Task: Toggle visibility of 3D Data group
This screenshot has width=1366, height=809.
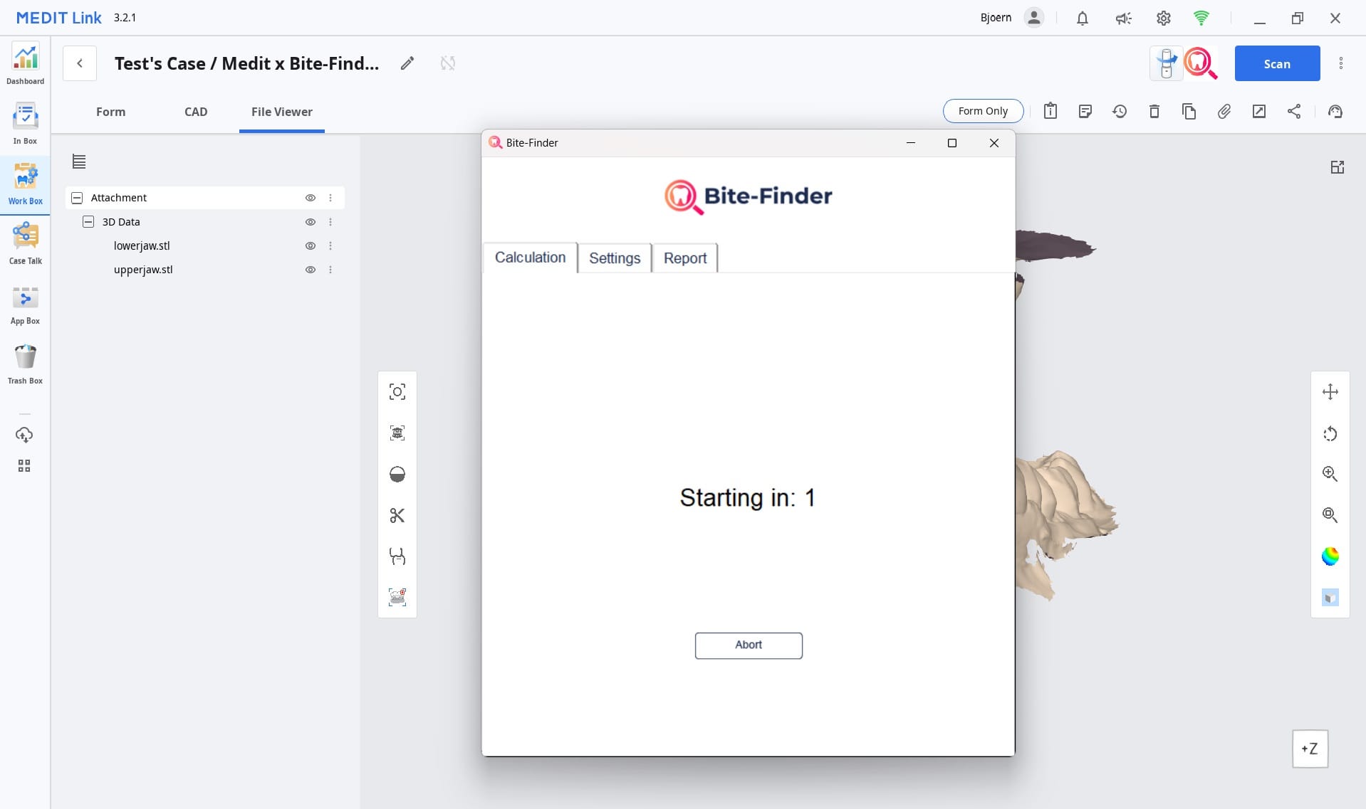Action: click(x=311, y=222)
